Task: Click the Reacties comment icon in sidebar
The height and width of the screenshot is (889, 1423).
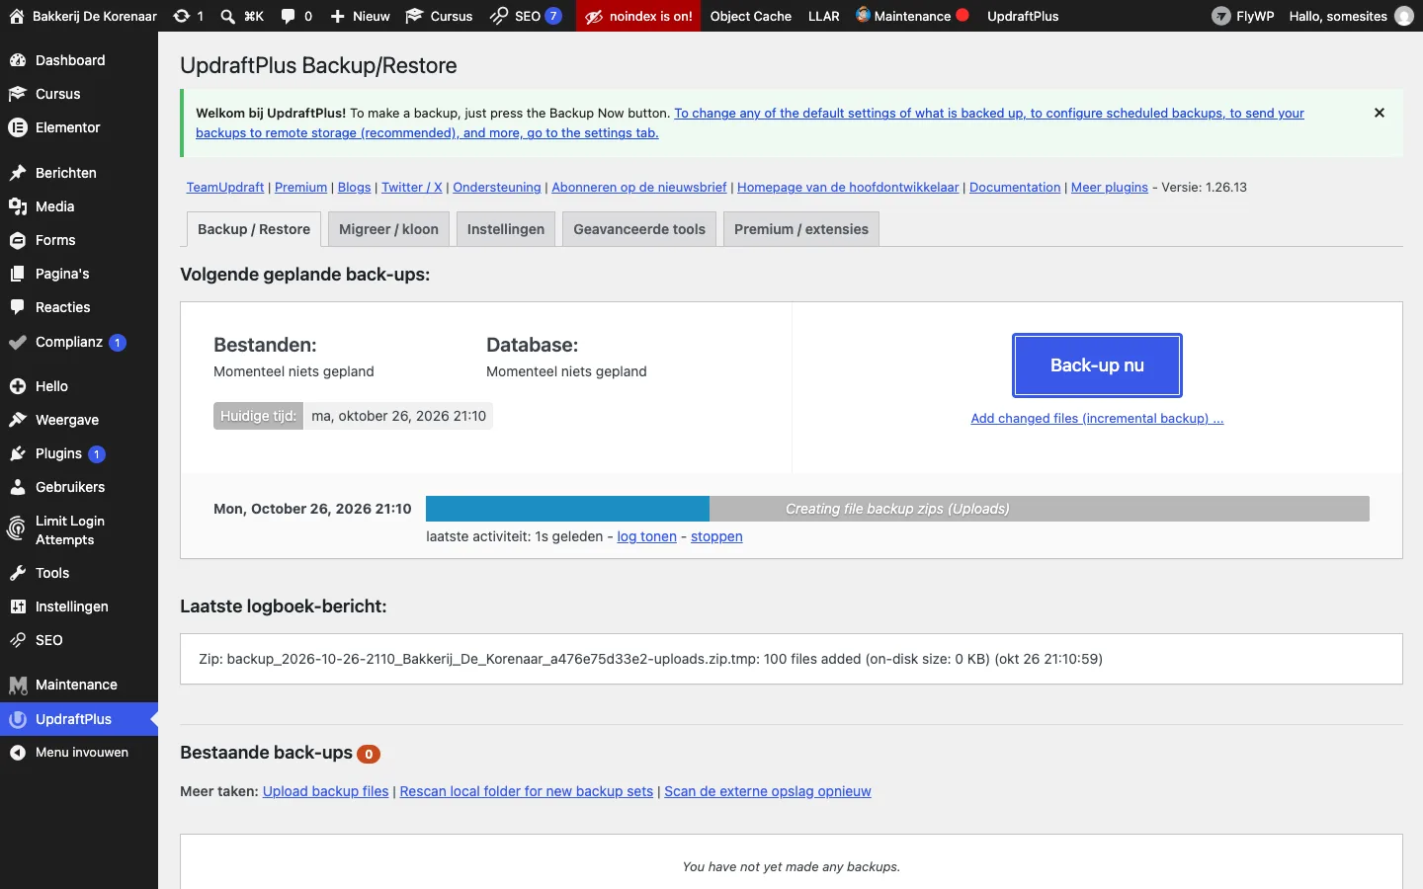Action: coord(17,307)
